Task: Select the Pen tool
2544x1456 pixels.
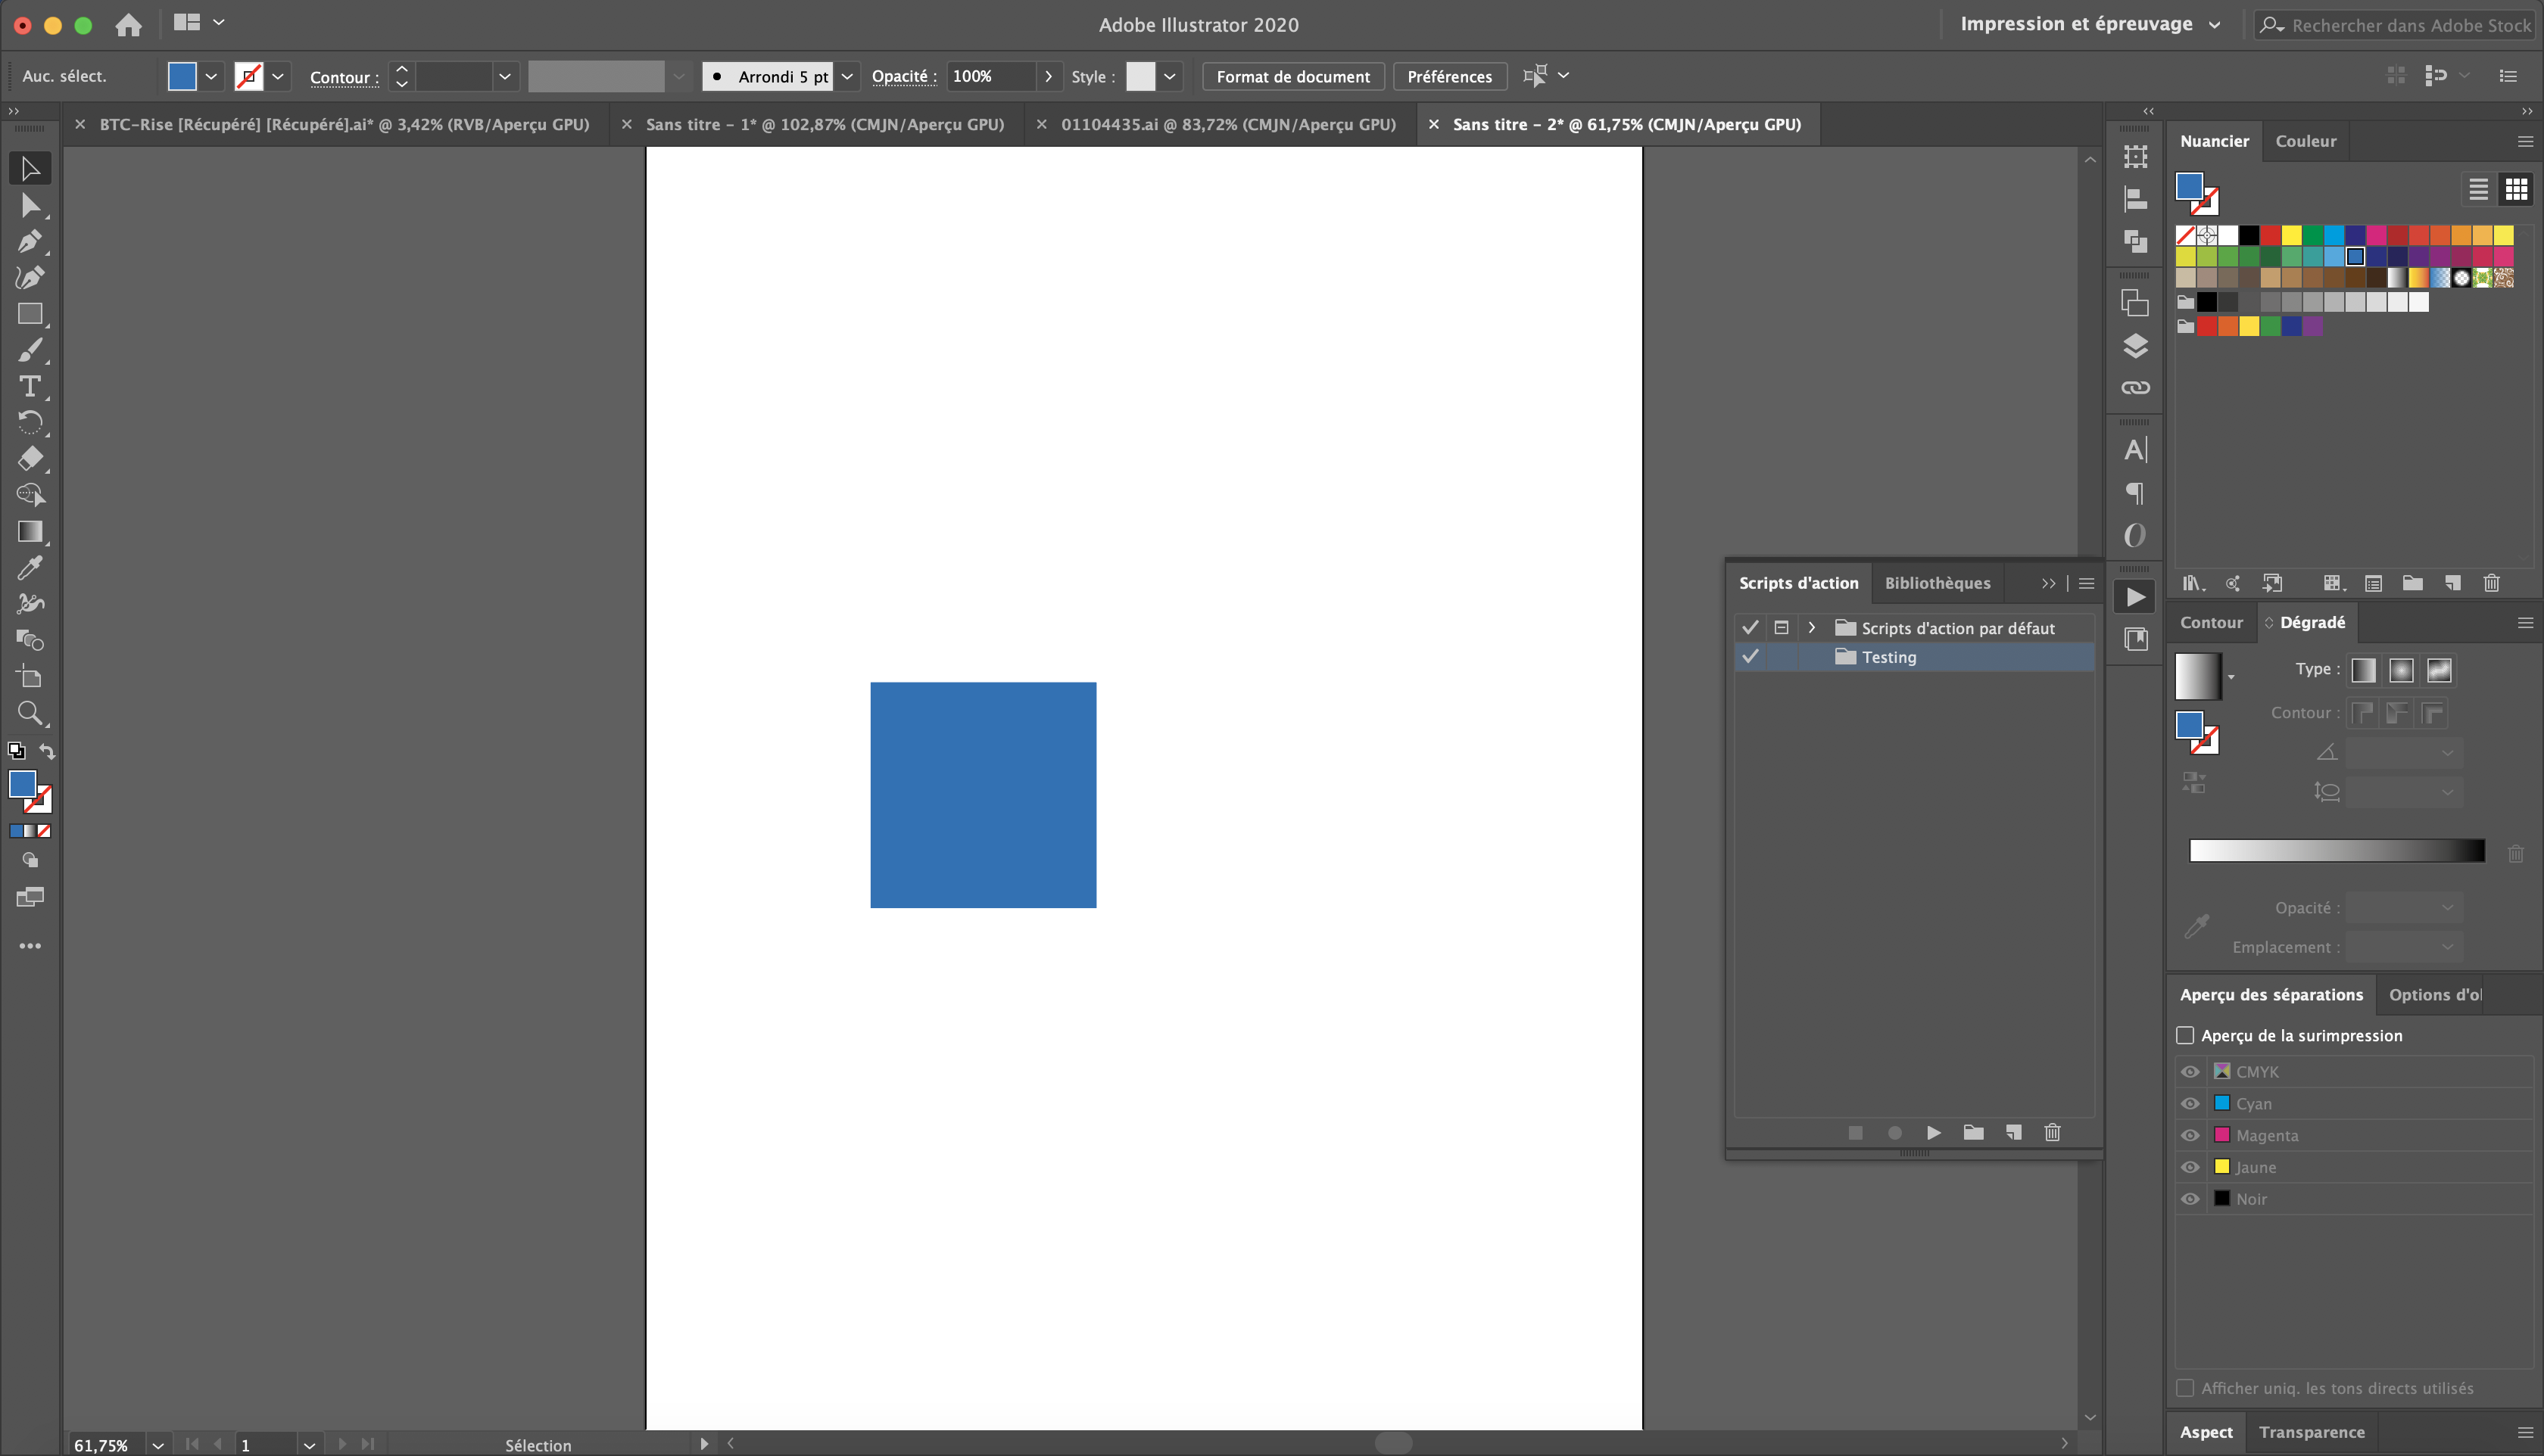Action: [x=30, y=242]
